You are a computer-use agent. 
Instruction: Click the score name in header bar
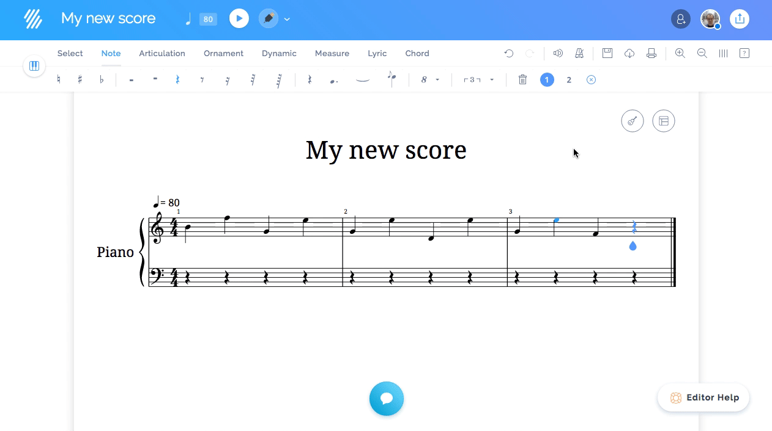click(108, 18)
